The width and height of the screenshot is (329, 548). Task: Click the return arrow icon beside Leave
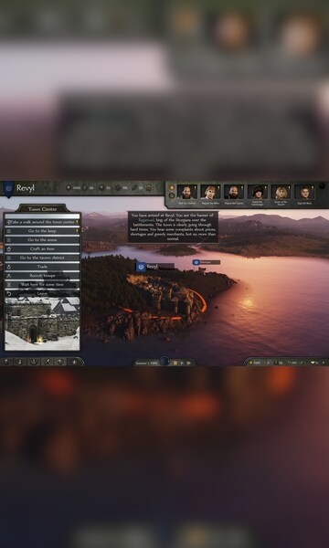(9, 293)
